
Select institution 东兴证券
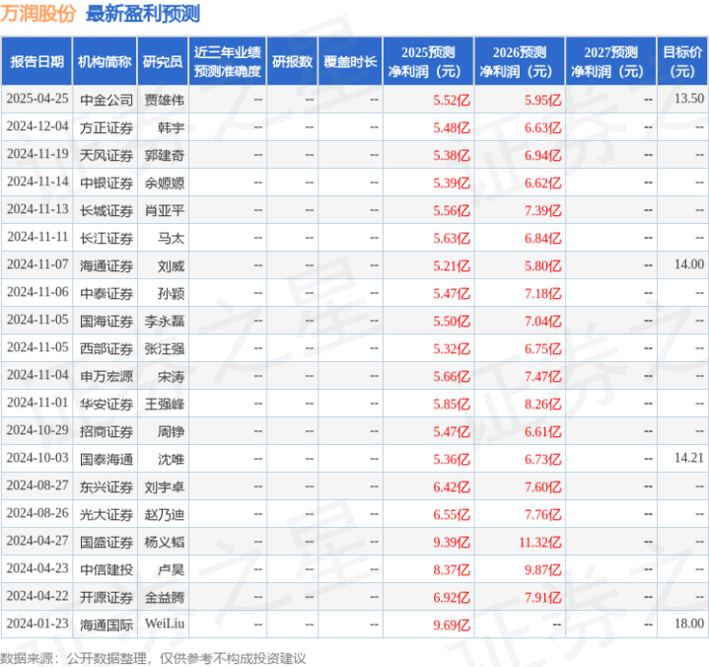pyautogui.click(x=106, y=487)
